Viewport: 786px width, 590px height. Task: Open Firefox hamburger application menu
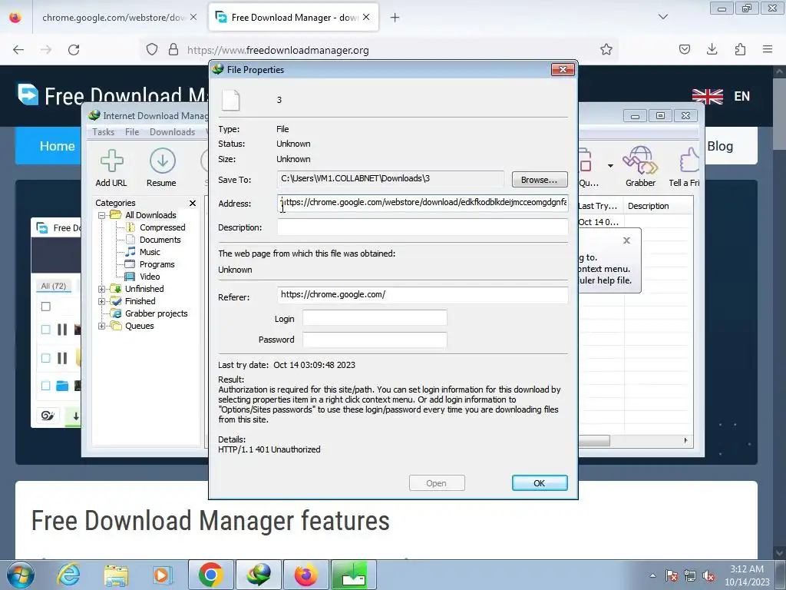pyautogui.click(x=768, y=50)
